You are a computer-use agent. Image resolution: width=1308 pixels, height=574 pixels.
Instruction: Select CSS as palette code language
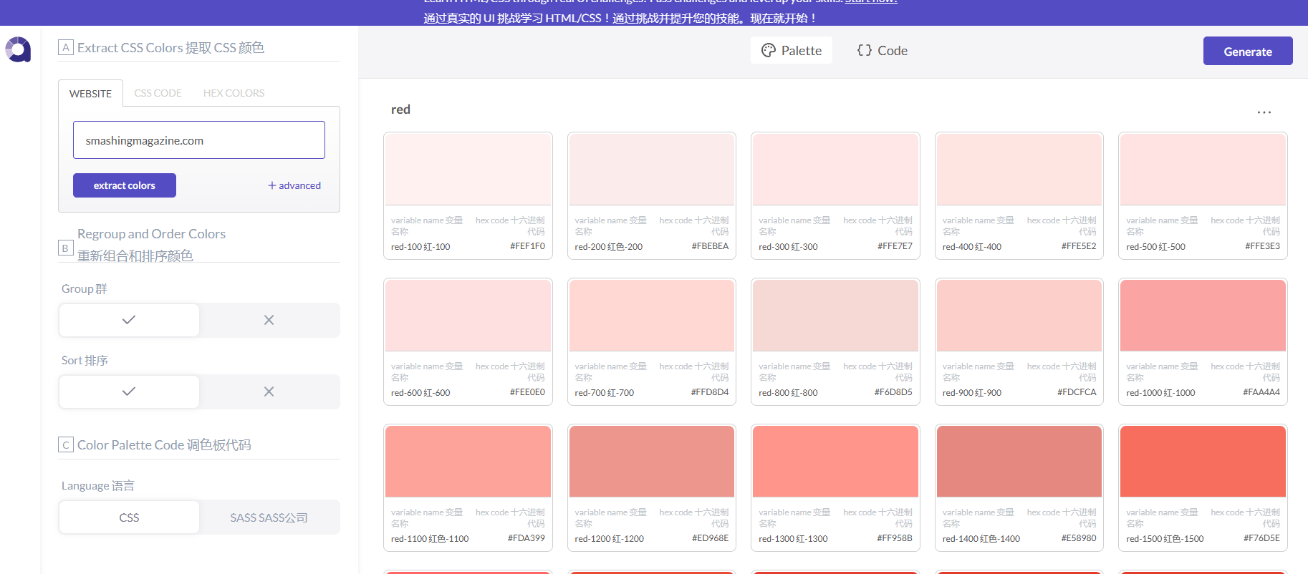point(129,517)
